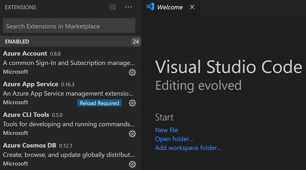This screenshot has width=306, height=170.
Task: Click the version 0.16.3 label
Action: pyautogui.click(x=68, y=85)
